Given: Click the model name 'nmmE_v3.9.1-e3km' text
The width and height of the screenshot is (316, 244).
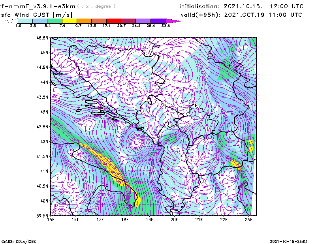Looking at the screenshot, I should click(x=42, y=6).
